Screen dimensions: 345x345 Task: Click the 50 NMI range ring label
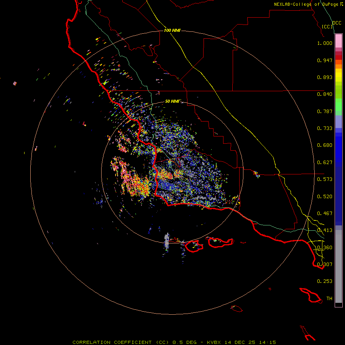(x=173, y=101)
